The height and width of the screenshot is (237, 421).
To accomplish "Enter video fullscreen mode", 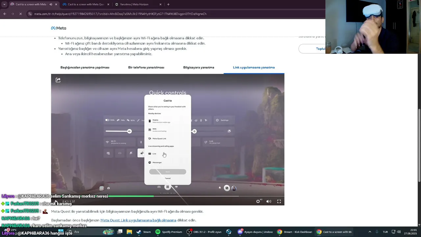I will tap(279, 201).
